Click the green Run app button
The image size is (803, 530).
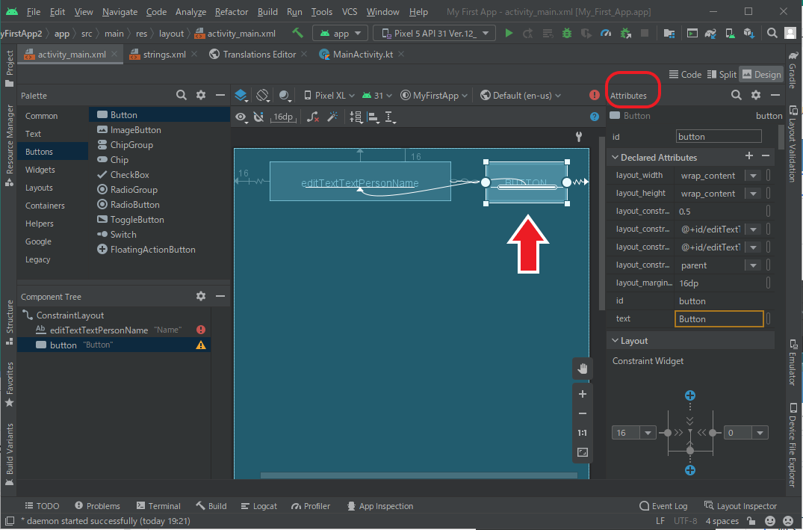509,34
